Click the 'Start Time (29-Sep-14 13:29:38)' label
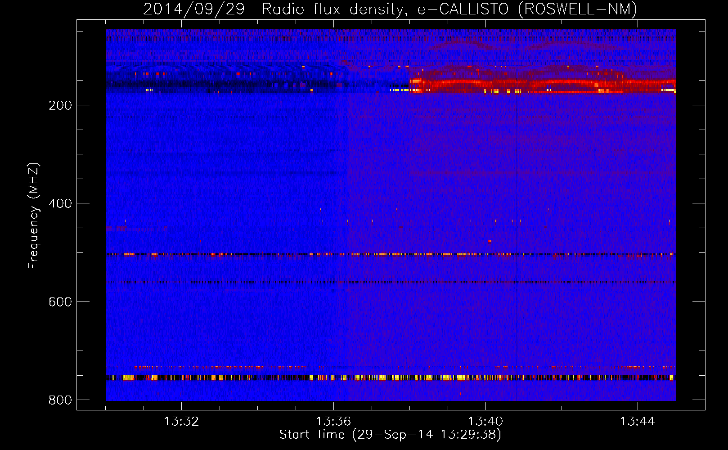The width and height of the screenshot is (728, 450). coord(390,435)
